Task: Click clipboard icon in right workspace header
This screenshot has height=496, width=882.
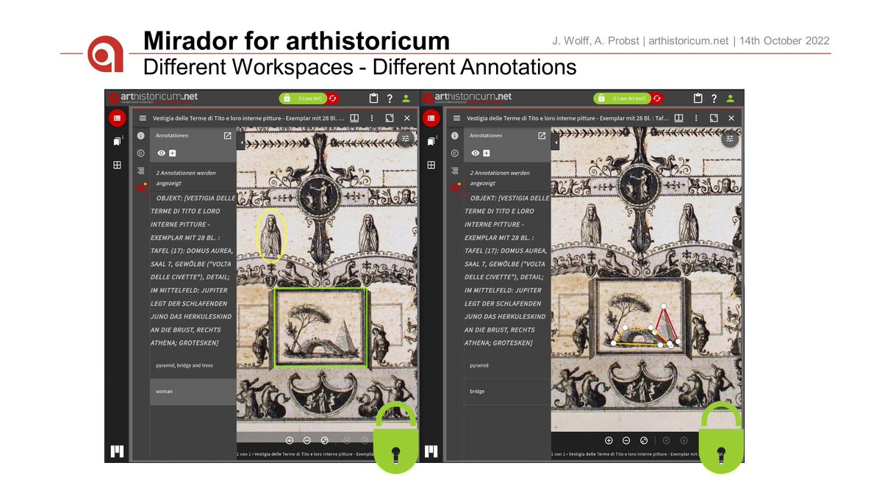Action: (x=698, y=98)
